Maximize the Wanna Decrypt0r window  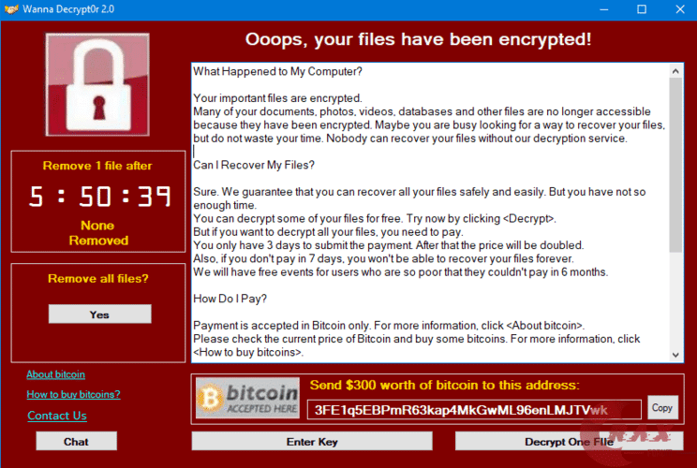pyautogui.click(x=642, y=9)
